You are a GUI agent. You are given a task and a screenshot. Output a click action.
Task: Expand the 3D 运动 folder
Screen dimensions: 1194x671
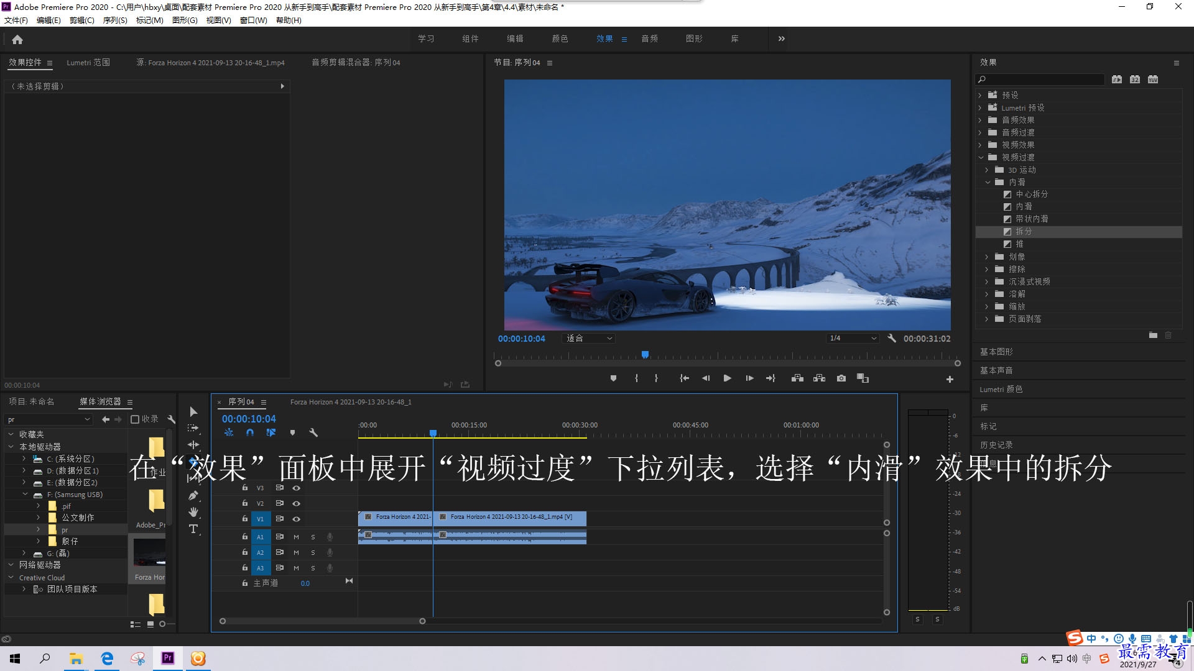click(987, 170)
